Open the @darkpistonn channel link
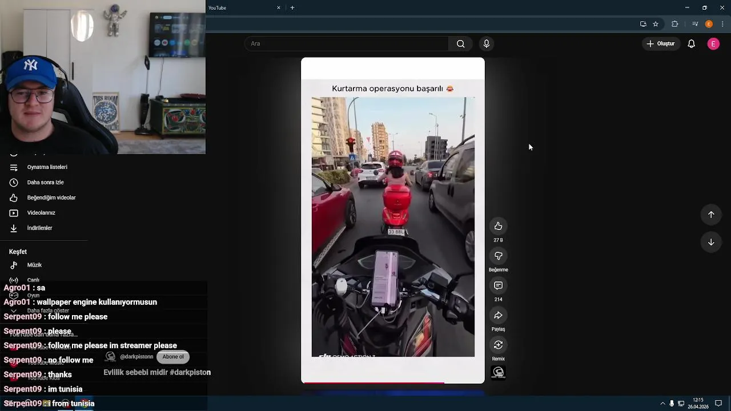Image resolution: width=731 pixels, height=411 pixels. (136, 357)
